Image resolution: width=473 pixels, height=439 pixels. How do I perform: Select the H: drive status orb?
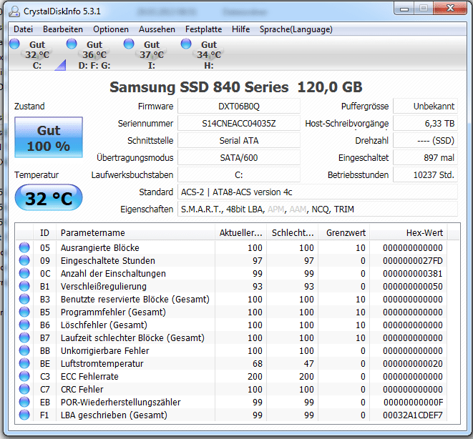point(187,45)
